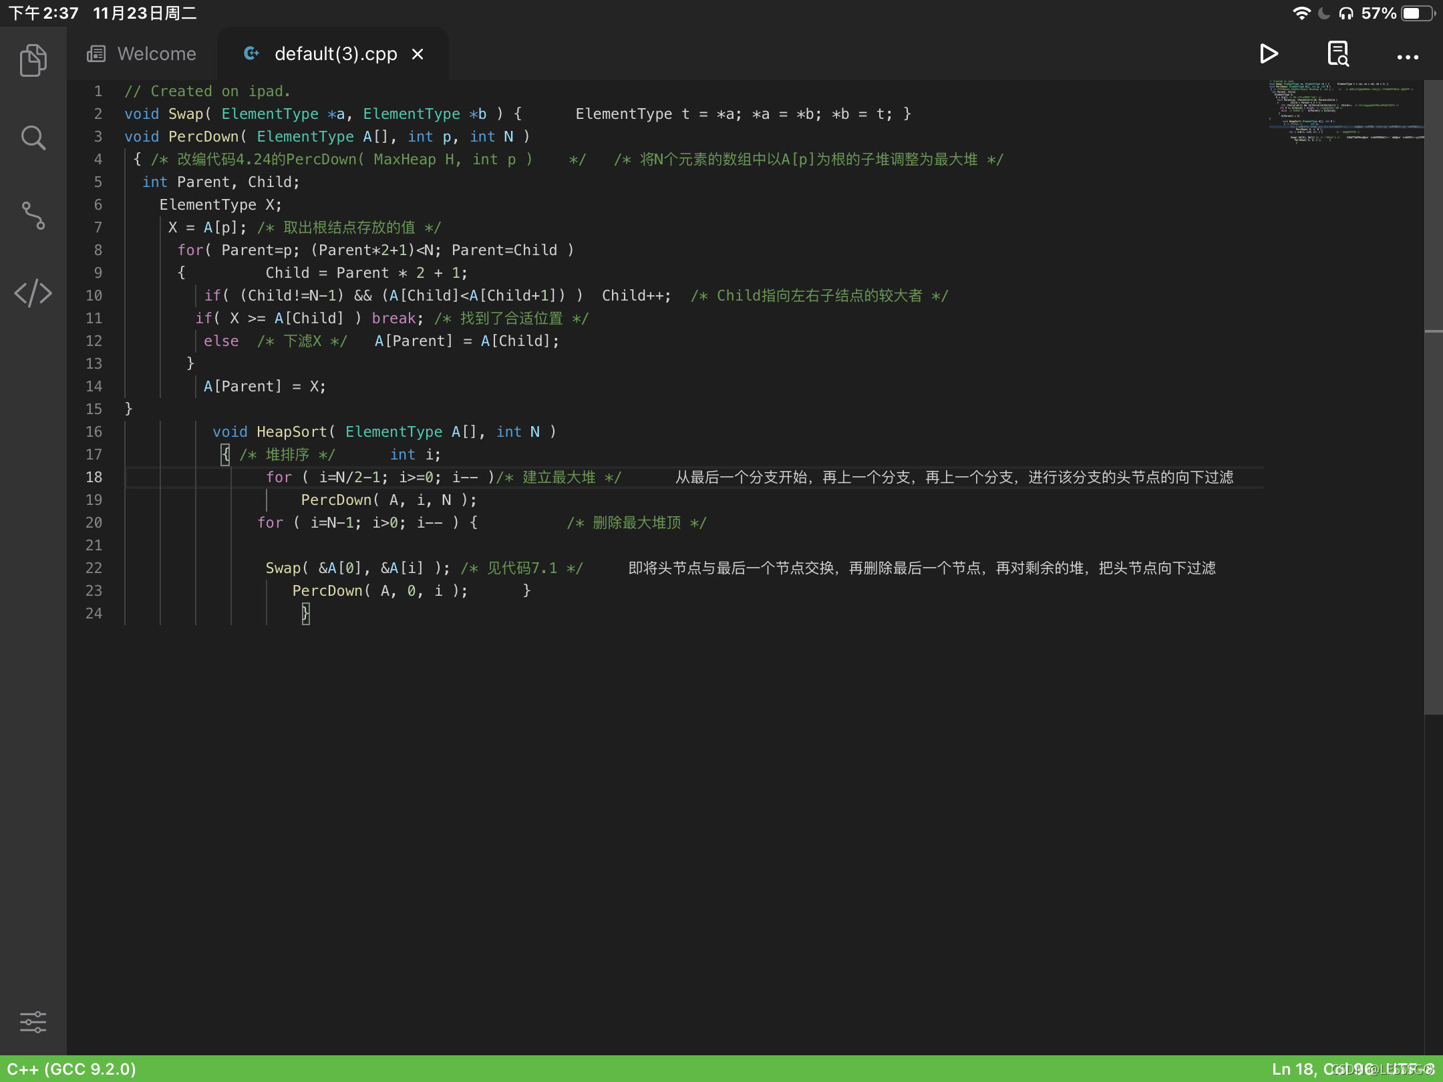Click 'i=N/2-1;' loop initializer on line 18

(353, 478)
